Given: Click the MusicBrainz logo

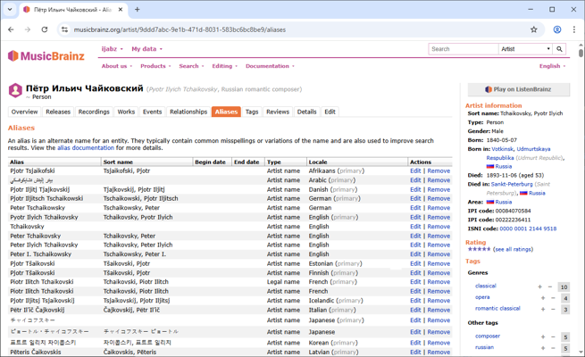Looking at the screenshot, I should point(48,55).
